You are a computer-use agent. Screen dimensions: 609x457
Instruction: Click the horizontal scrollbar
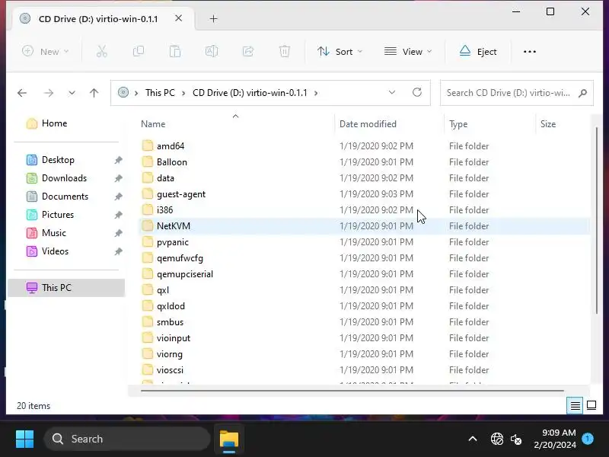(x=352, y=390)
